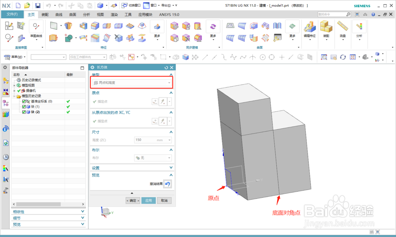Open a file with the folder icon
Viewport: 396px width, 237px height.
[x=27, y=5]
